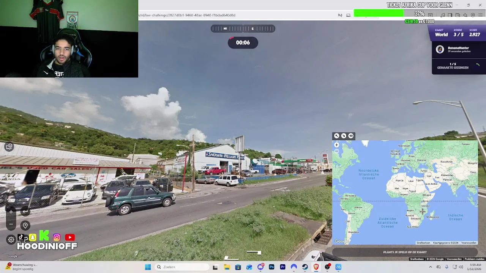This screenshot has width=486, height=273.
Task: Click the green donation progress bar
Action: [379, 14]
